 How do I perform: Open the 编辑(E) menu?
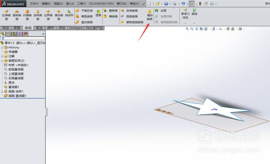tap(46, 4)
